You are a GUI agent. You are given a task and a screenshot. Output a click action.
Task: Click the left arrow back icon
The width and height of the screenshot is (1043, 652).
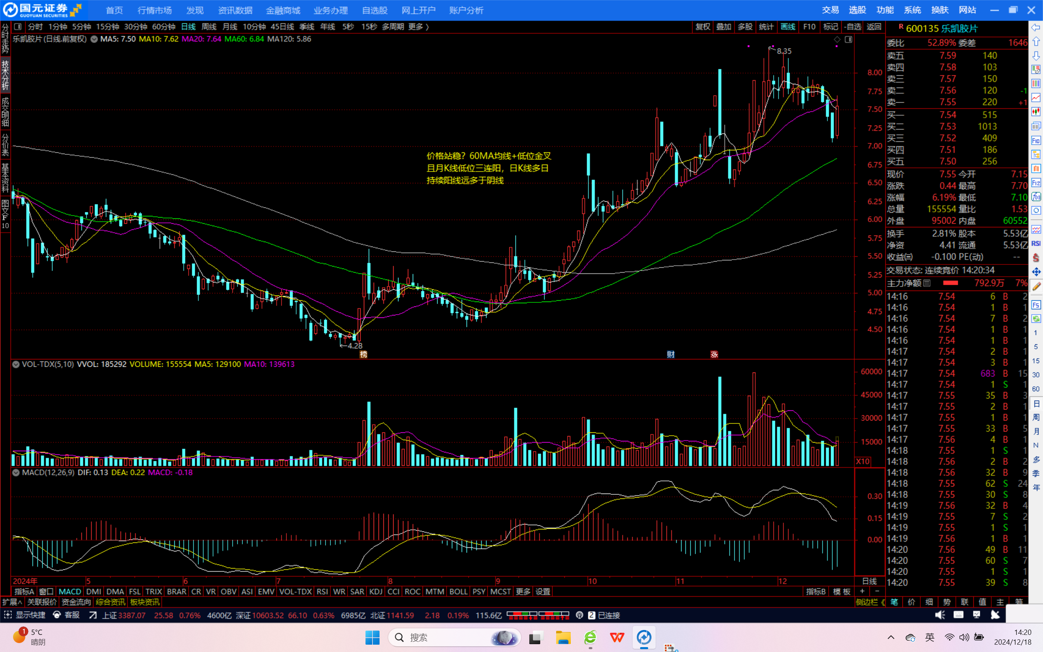point(1036,28)
